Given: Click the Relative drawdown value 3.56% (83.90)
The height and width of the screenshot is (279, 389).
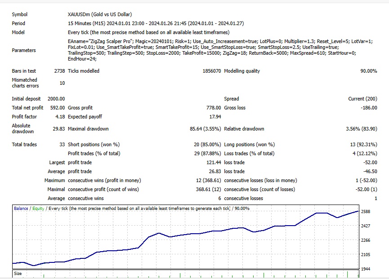Looking at the screenshot, I should (x=362, y=129).
